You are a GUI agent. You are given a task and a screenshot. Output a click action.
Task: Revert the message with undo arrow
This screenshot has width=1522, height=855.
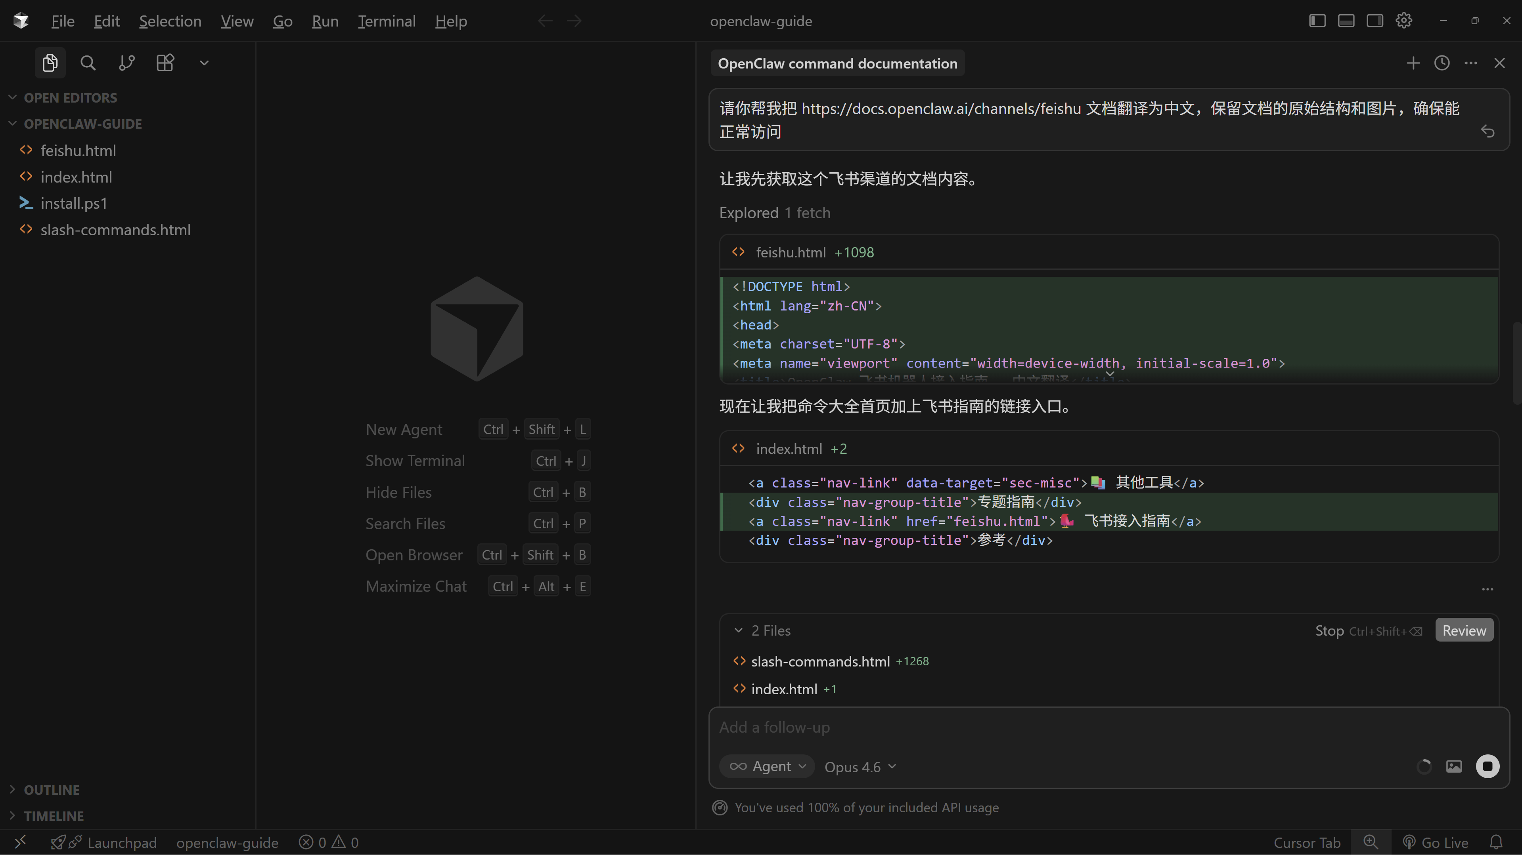[x=1487, y=131]
